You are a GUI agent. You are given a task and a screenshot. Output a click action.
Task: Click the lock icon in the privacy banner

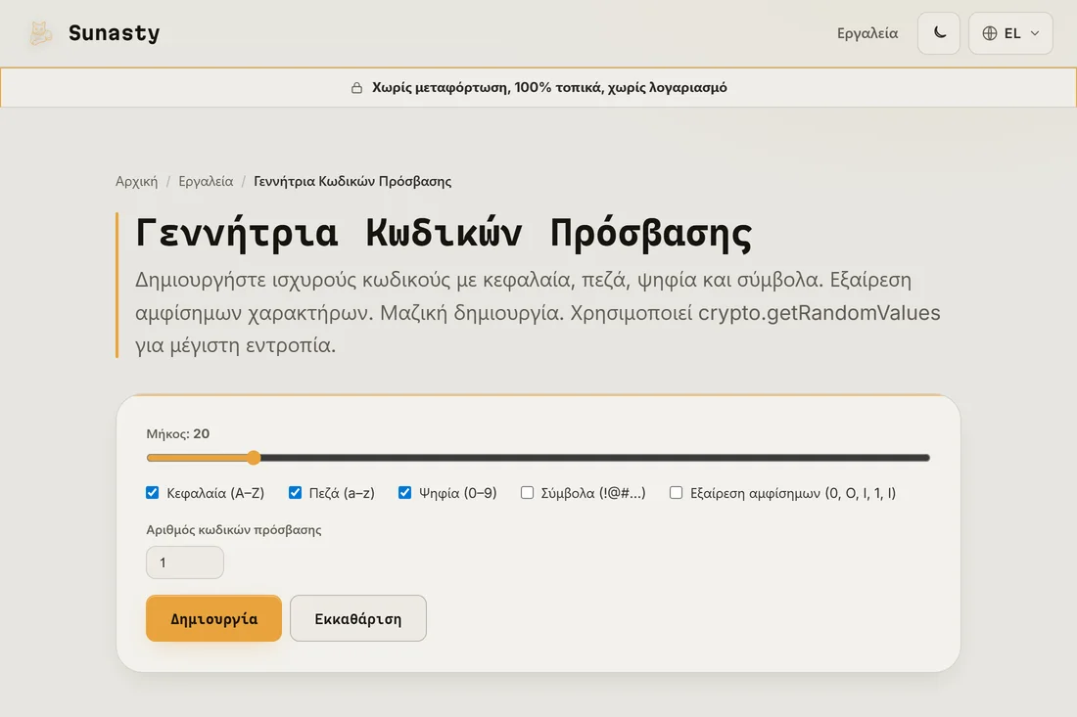[356, 88]
